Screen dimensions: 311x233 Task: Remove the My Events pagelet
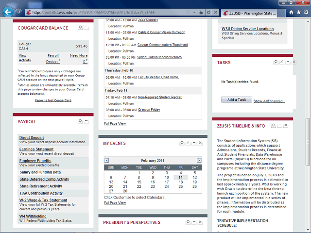point(200,143)
